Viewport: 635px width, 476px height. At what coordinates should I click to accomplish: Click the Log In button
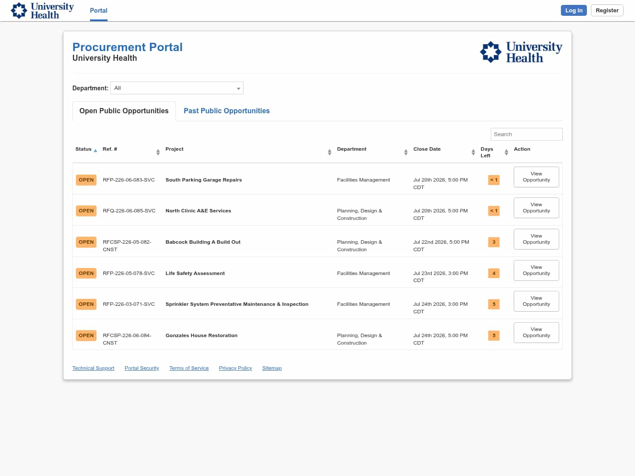tap(574, 11)
